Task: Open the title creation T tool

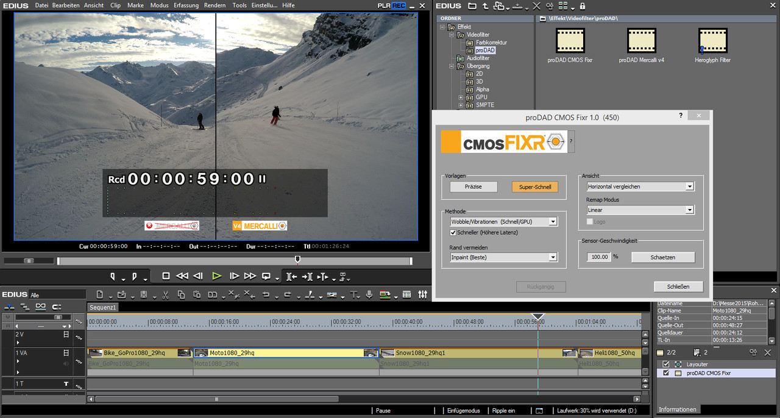Action: 353,295
